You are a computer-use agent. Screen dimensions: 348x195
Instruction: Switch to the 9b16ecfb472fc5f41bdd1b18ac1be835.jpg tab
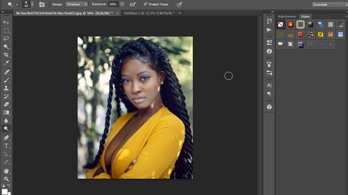(64, 13)
